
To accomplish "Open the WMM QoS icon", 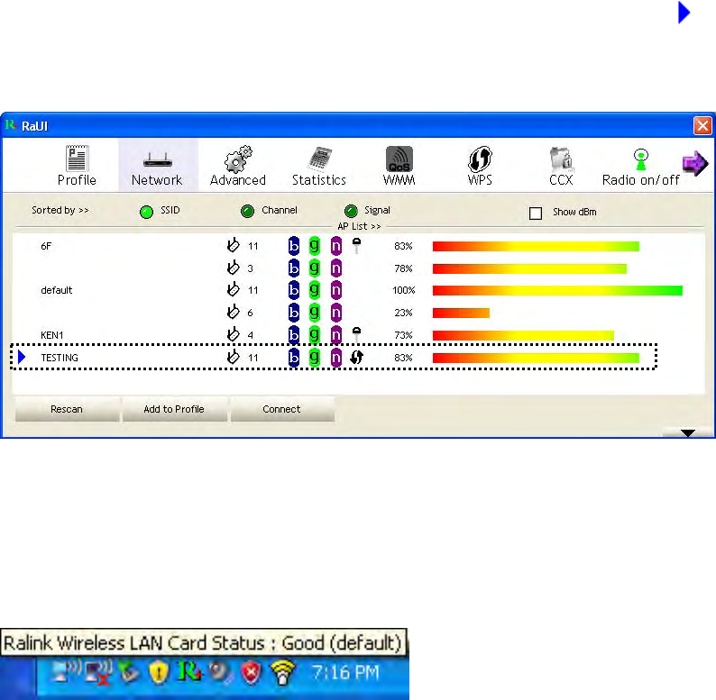I will click(x=399, y=159).
